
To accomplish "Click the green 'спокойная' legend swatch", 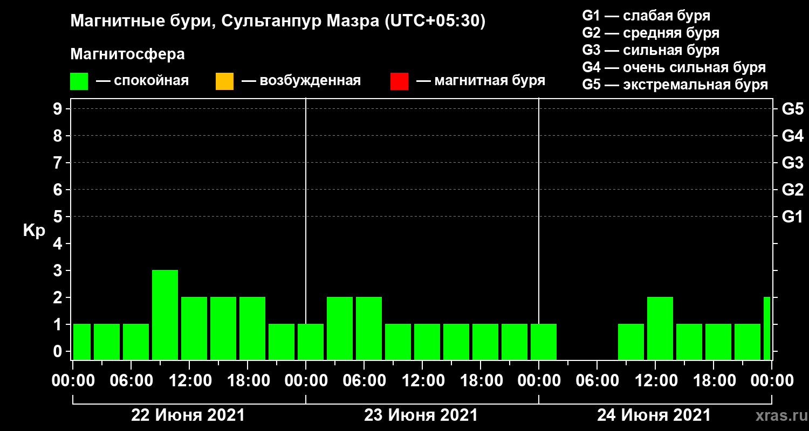I will 79,81.
